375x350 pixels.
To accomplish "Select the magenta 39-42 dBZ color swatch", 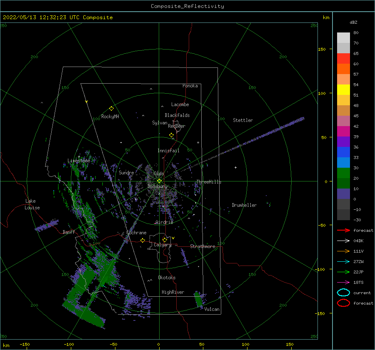I will coord(343,132).
